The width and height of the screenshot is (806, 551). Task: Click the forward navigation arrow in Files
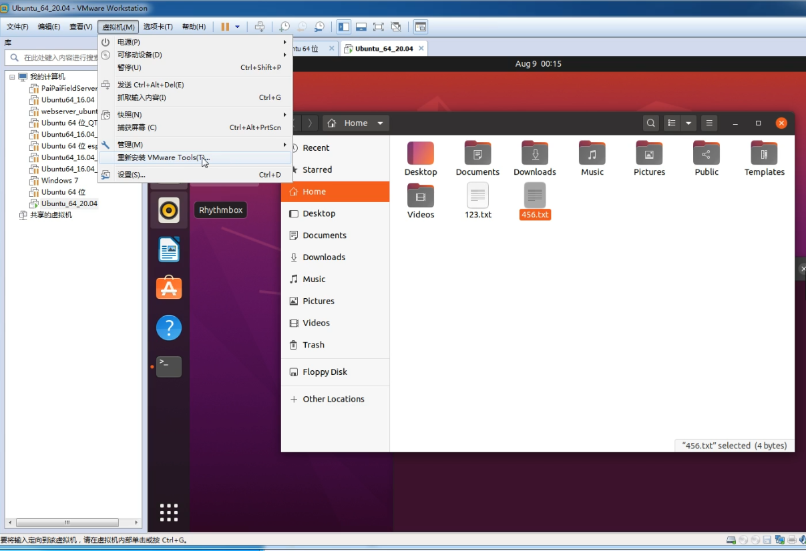point(311,123)
